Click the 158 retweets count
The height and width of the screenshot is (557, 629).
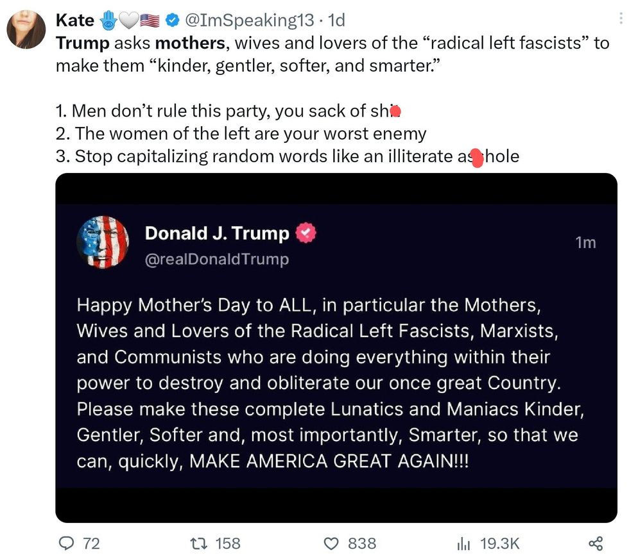coord(228,544)
